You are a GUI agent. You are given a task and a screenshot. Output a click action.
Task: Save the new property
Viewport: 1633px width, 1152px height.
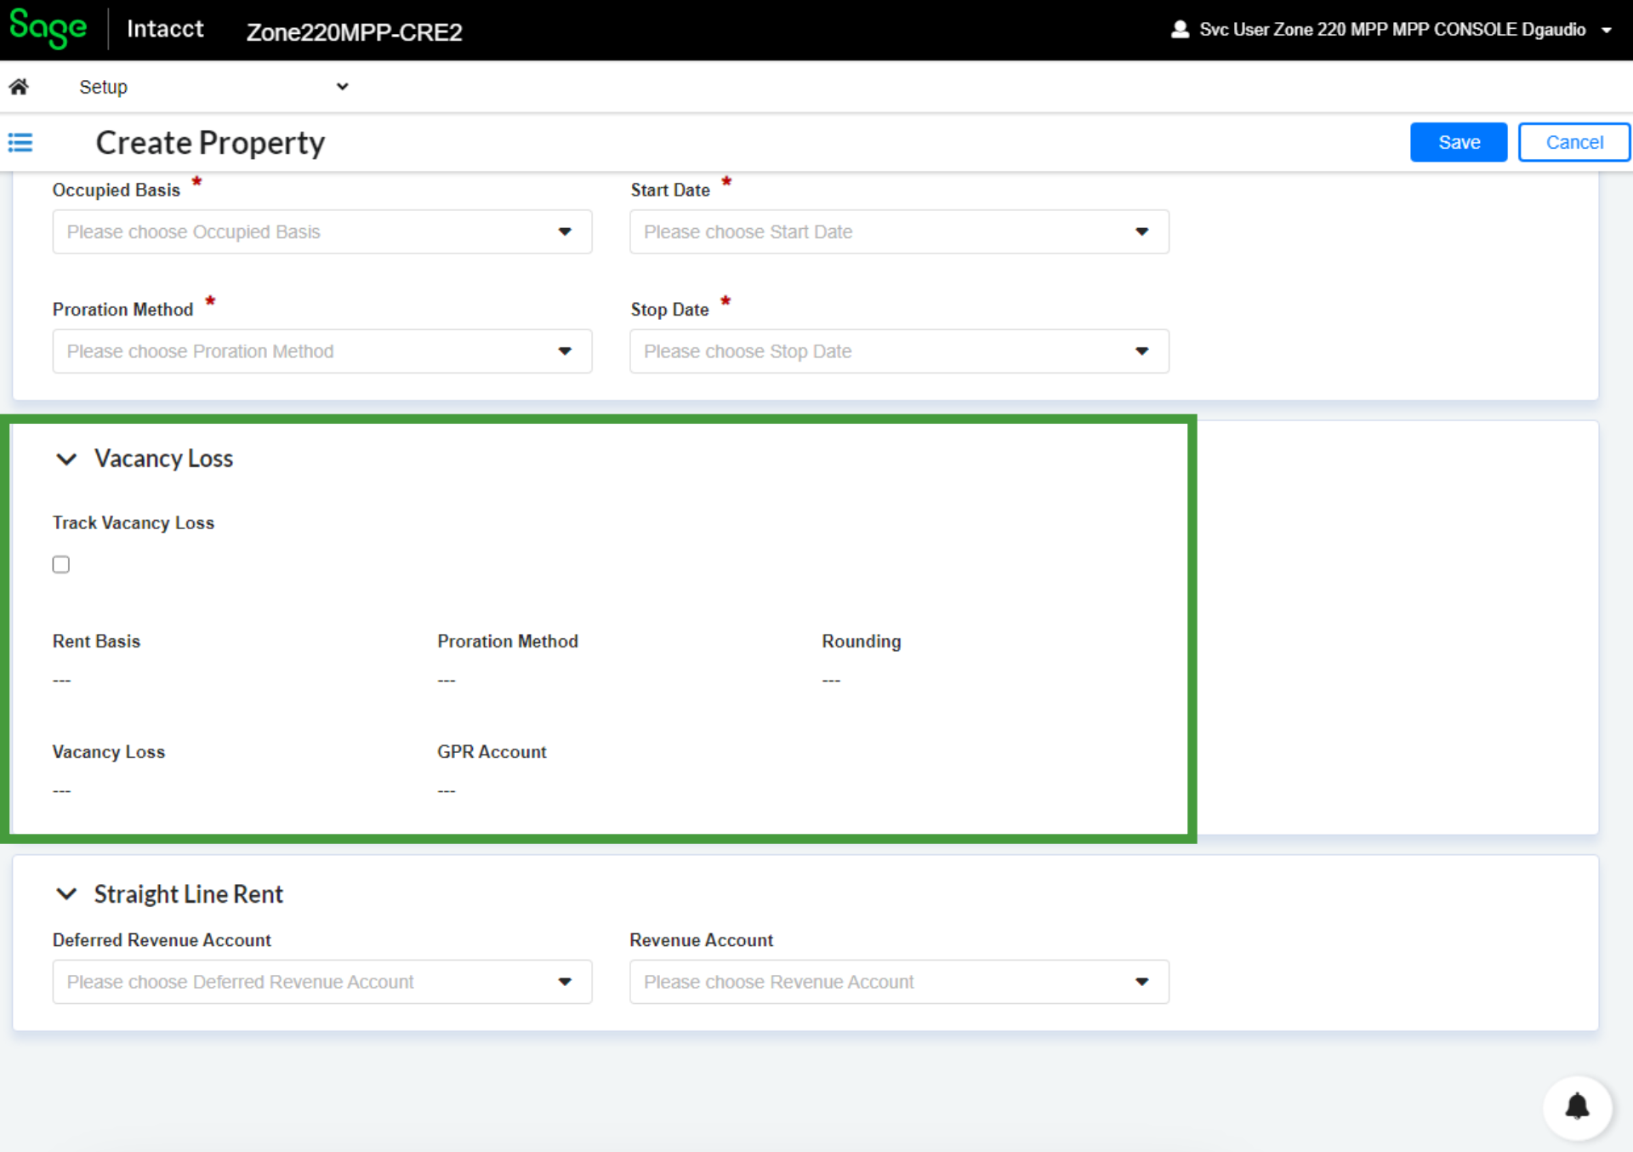click(x=1459, y=142)
